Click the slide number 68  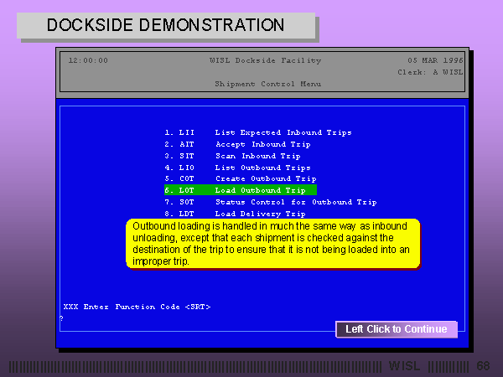[483, 366]
